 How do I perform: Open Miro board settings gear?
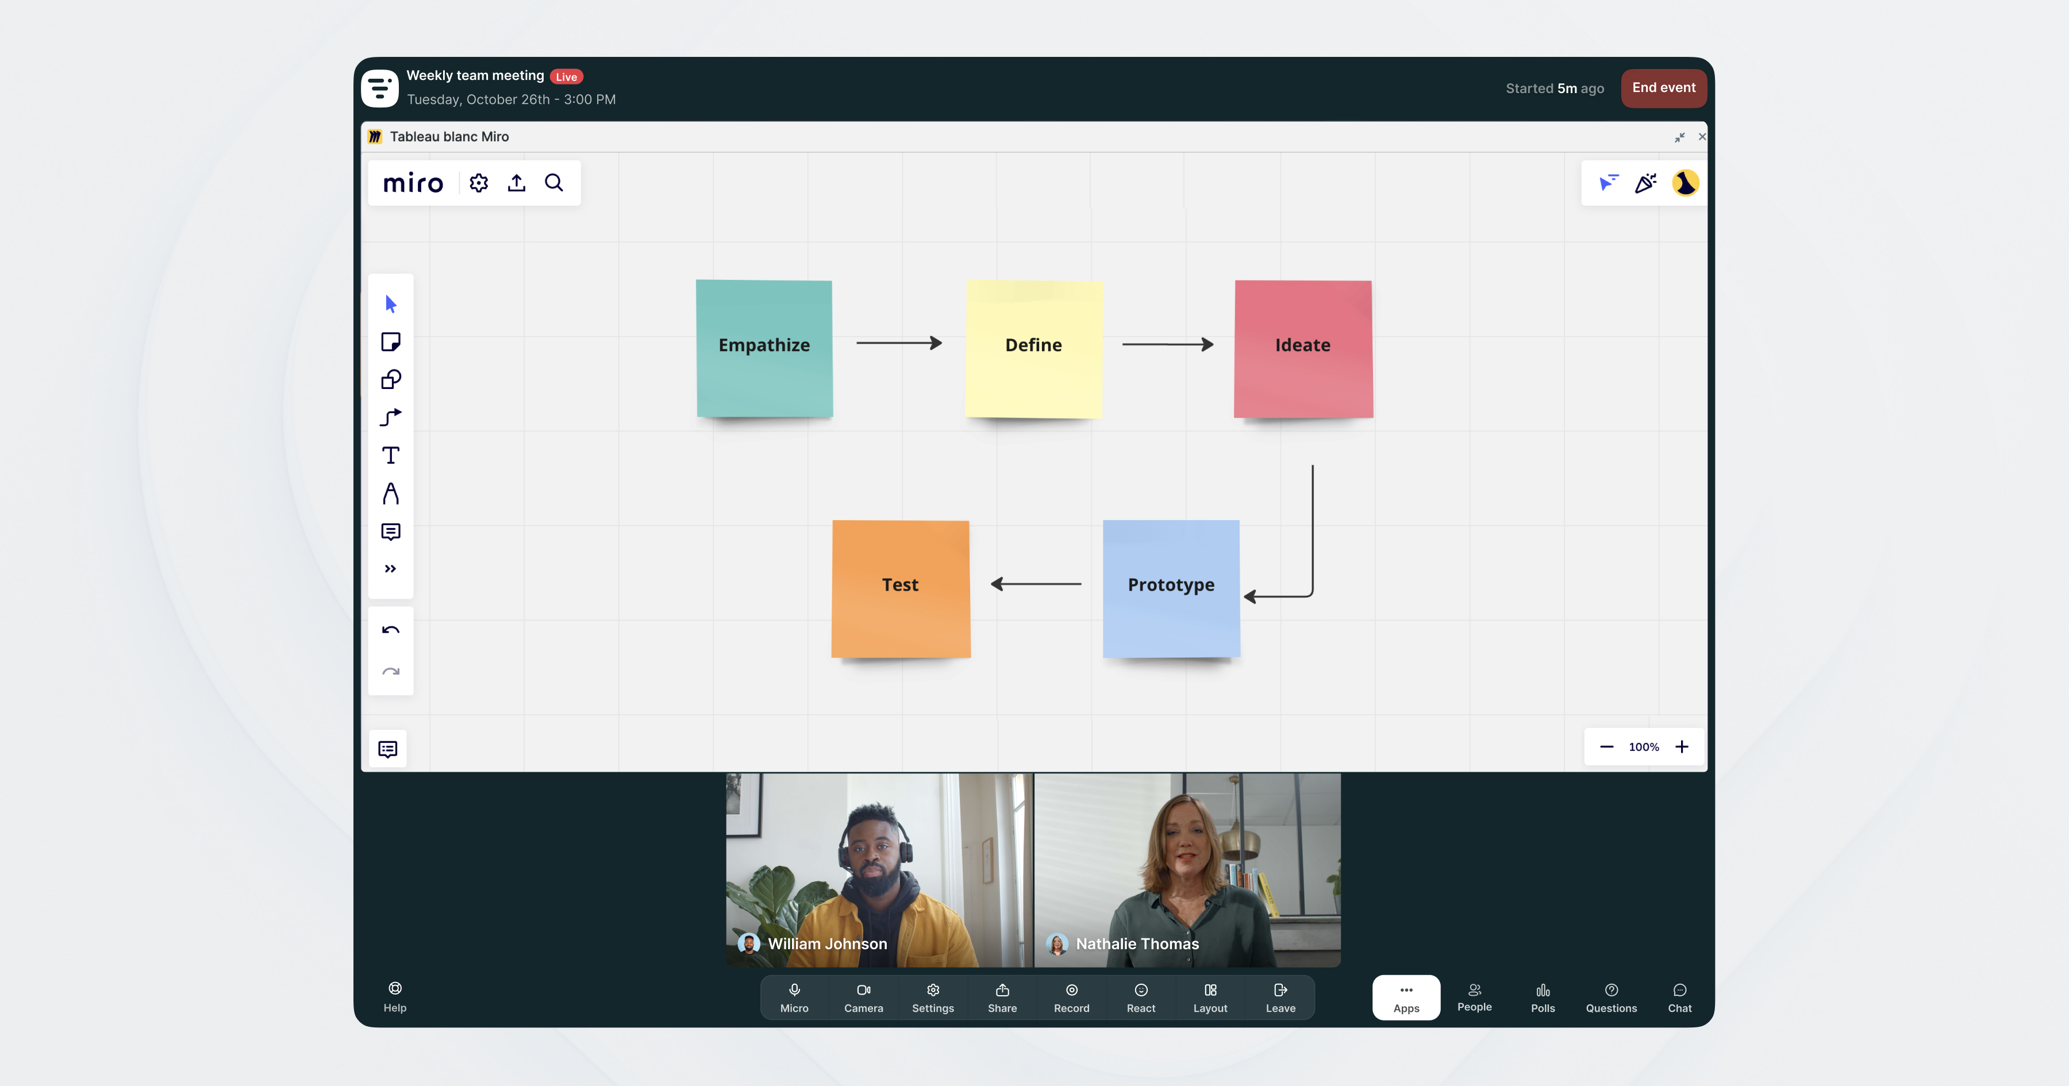pos(479,183)
